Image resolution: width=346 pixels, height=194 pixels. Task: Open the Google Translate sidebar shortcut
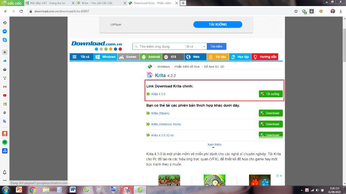(5, 121)
